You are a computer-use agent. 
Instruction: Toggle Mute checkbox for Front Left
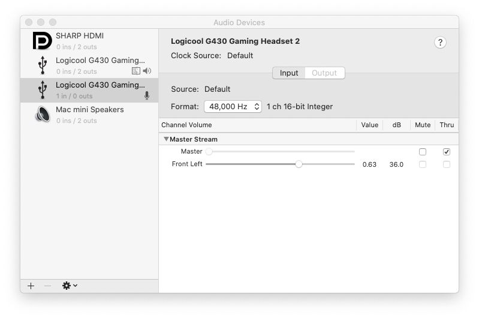click(x=423, y=164)
